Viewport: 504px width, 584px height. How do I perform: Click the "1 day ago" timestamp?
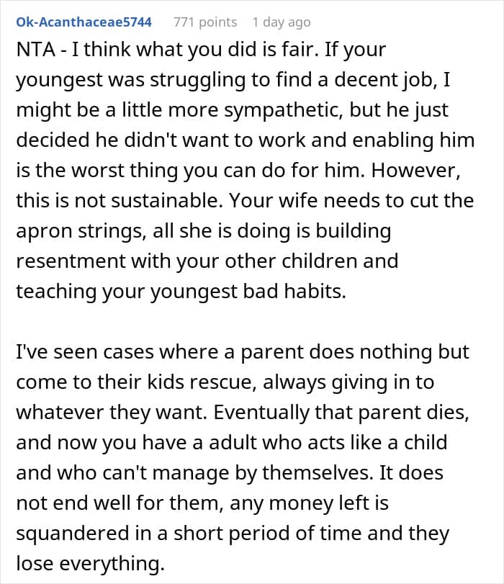(x=282, y=22)
